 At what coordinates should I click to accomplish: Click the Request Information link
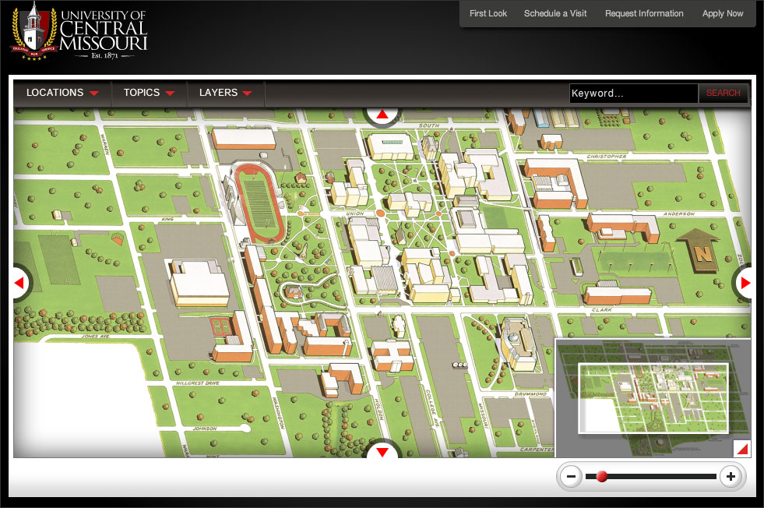click(x=644, y=13)
